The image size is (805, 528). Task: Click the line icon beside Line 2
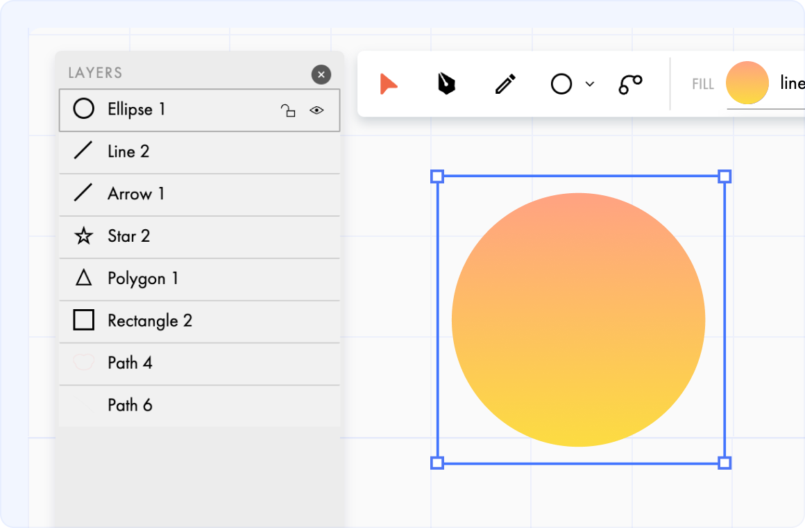tap(83, 151)
